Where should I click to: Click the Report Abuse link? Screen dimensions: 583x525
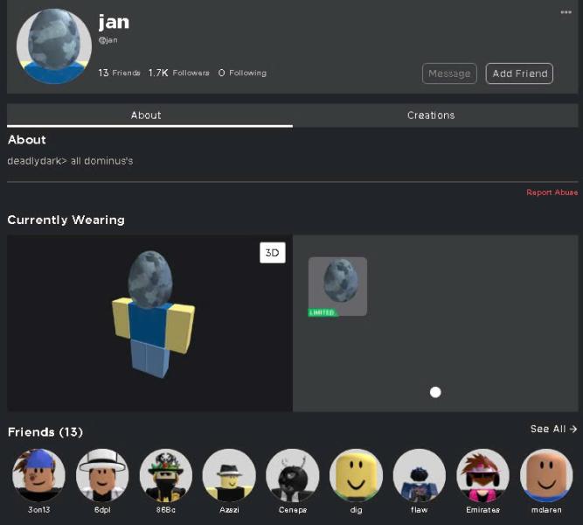(552, 192)
